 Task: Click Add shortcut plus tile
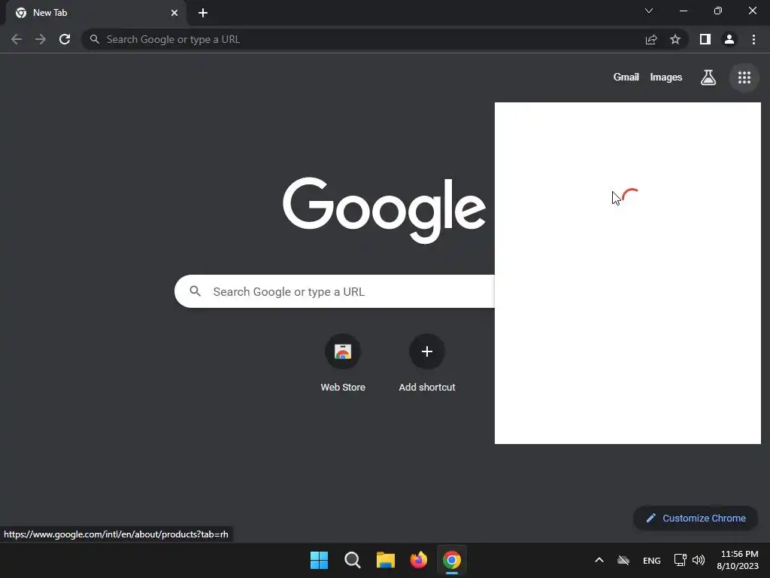(427, 363)
